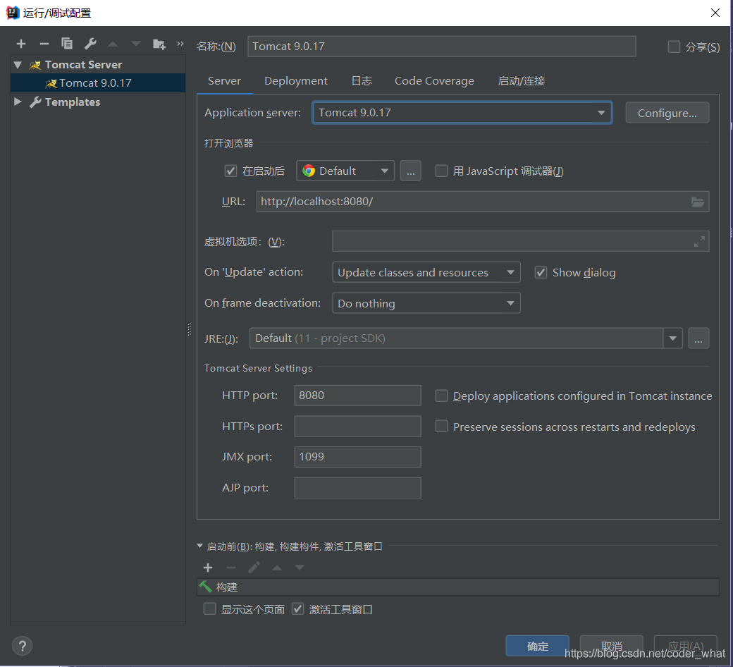The height and width of the screenshot is (667, 733).
Task: Enable Deploy applications configured in Tomcat instance
Action: [441, 396]
